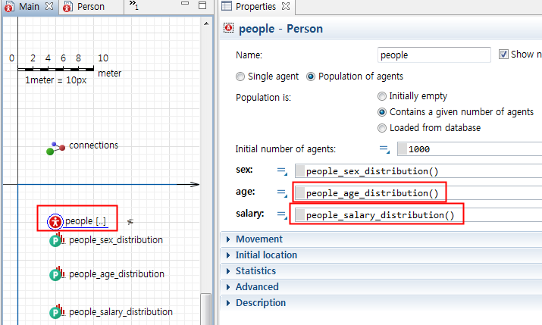542x325 pixels.
Task: Close the Properties view tab
Action: click(x=286, y=6)
